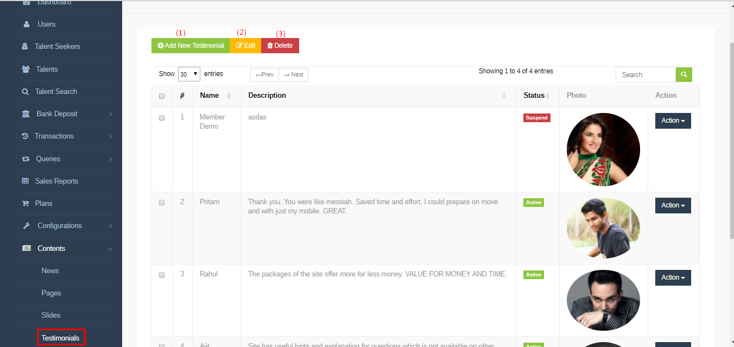Open the Show entries count dropdown
734x347 pixels.
(x=189, y=74)
